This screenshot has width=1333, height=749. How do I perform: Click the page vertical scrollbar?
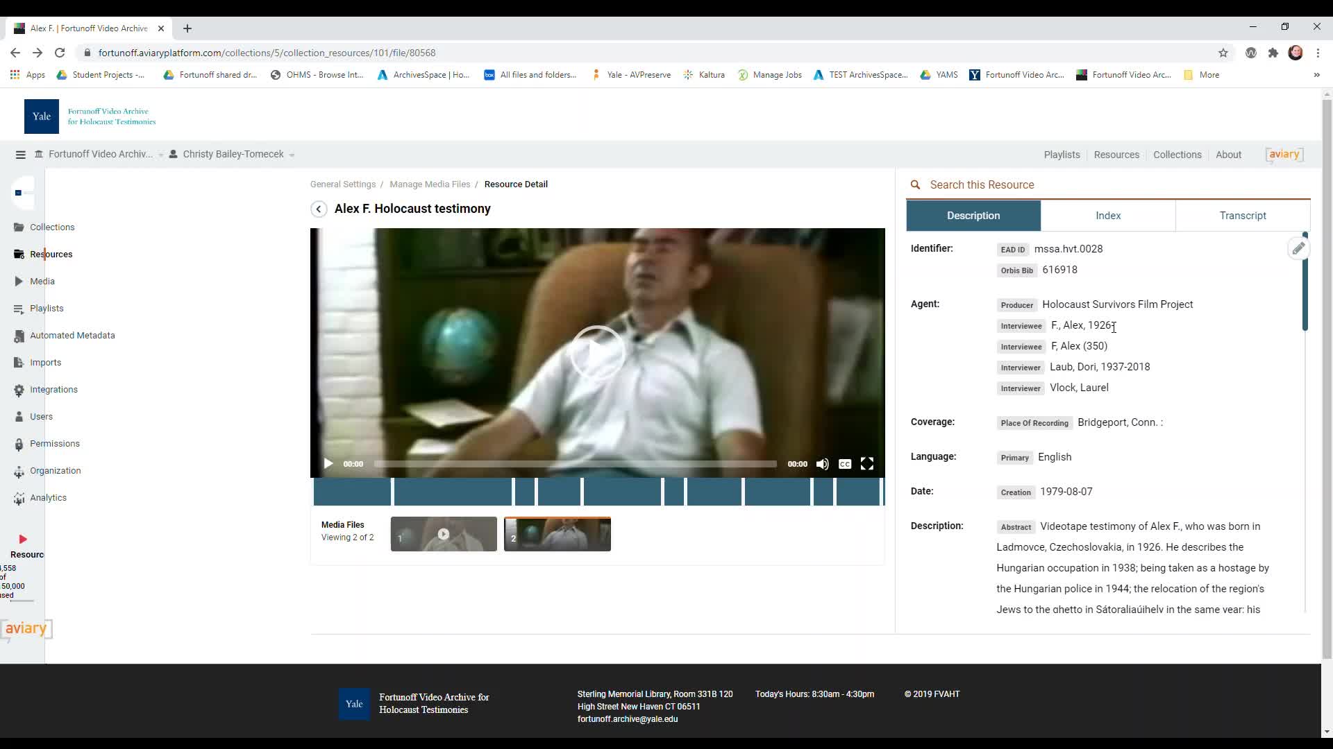[1327, 378]
